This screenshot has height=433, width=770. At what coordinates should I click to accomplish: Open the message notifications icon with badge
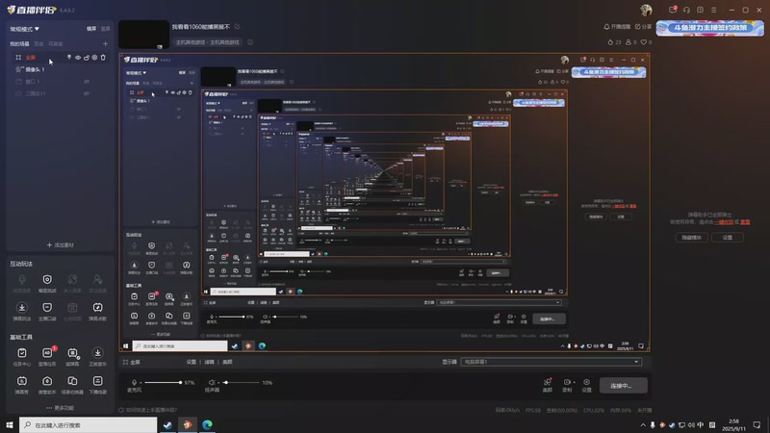click(673, 10)
